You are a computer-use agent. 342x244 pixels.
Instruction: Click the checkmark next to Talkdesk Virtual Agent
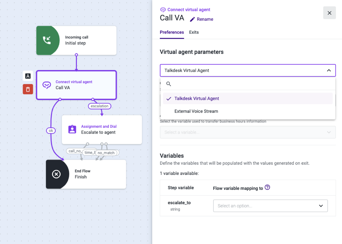(169, 99)
